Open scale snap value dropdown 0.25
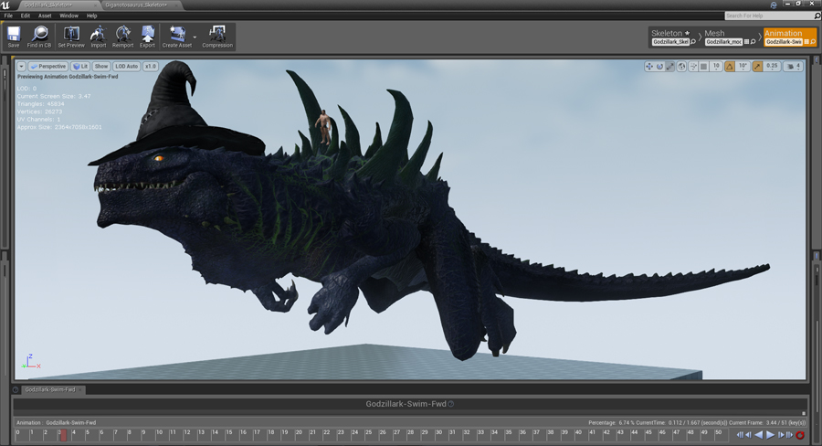 (x=772, y=66)
